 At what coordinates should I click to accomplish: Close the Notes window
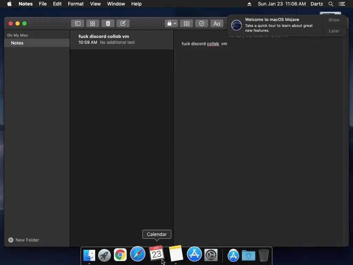click(11, 23)
